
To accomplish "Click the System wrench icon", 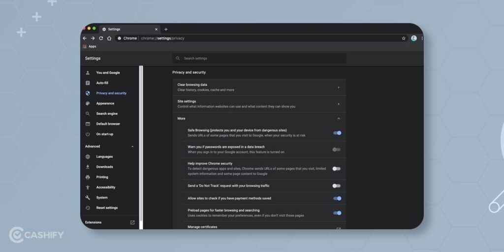I will [88, 198].
